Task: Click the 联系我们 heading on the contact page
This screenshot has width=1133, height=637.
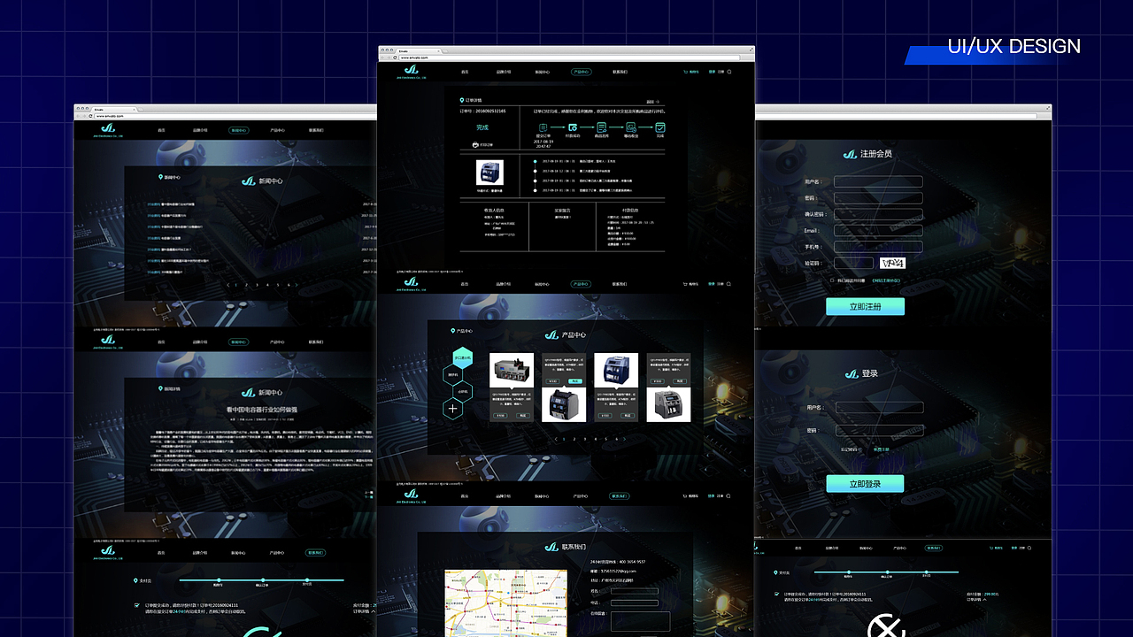Action: point(574,547)
